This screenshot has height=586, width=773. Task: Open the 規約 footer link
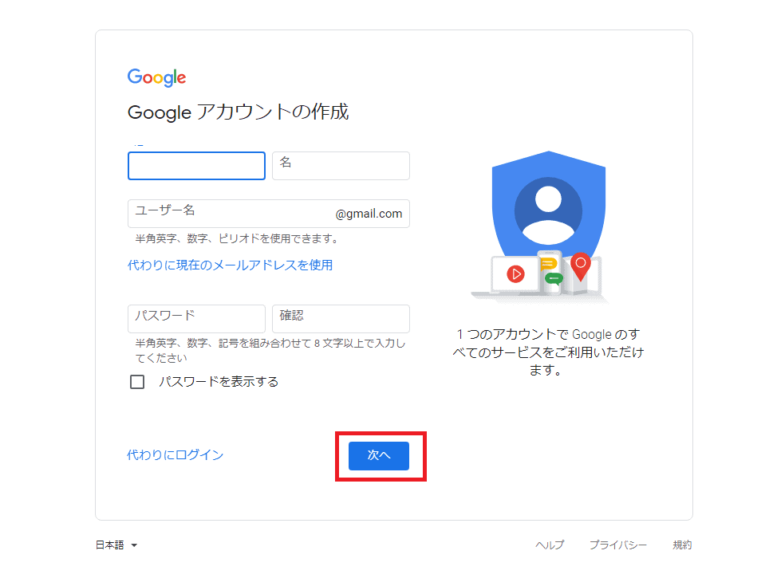[682, 545]
